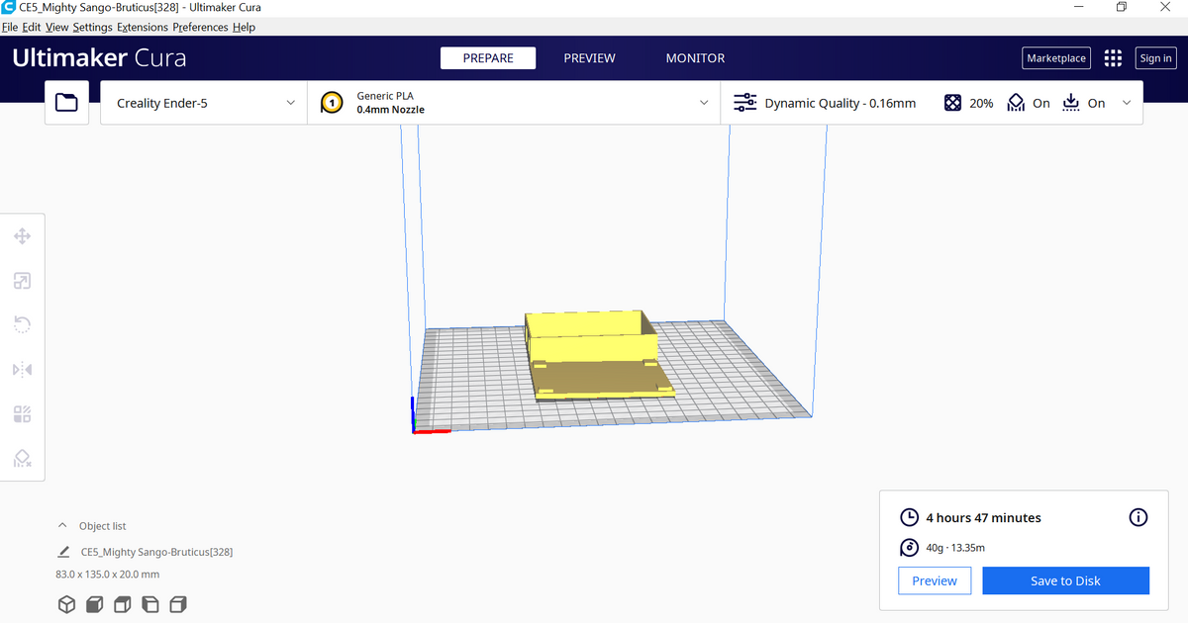Select the Mirror tool in left toolbar
The height and width of the screenshot is (623, 1188).
coord(22,369)
